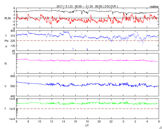This screenshot has height=129, width=162.
Task: Click the 'Bt,Bz' axis label
Action: coord(8,19)
